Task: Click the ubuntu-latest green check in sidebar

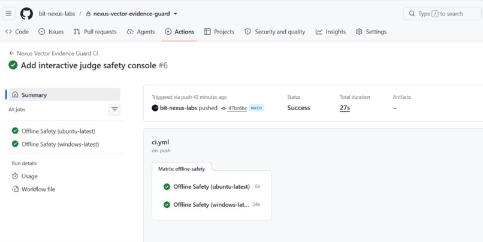Action: pyautogui.click(x=15, y=131)
